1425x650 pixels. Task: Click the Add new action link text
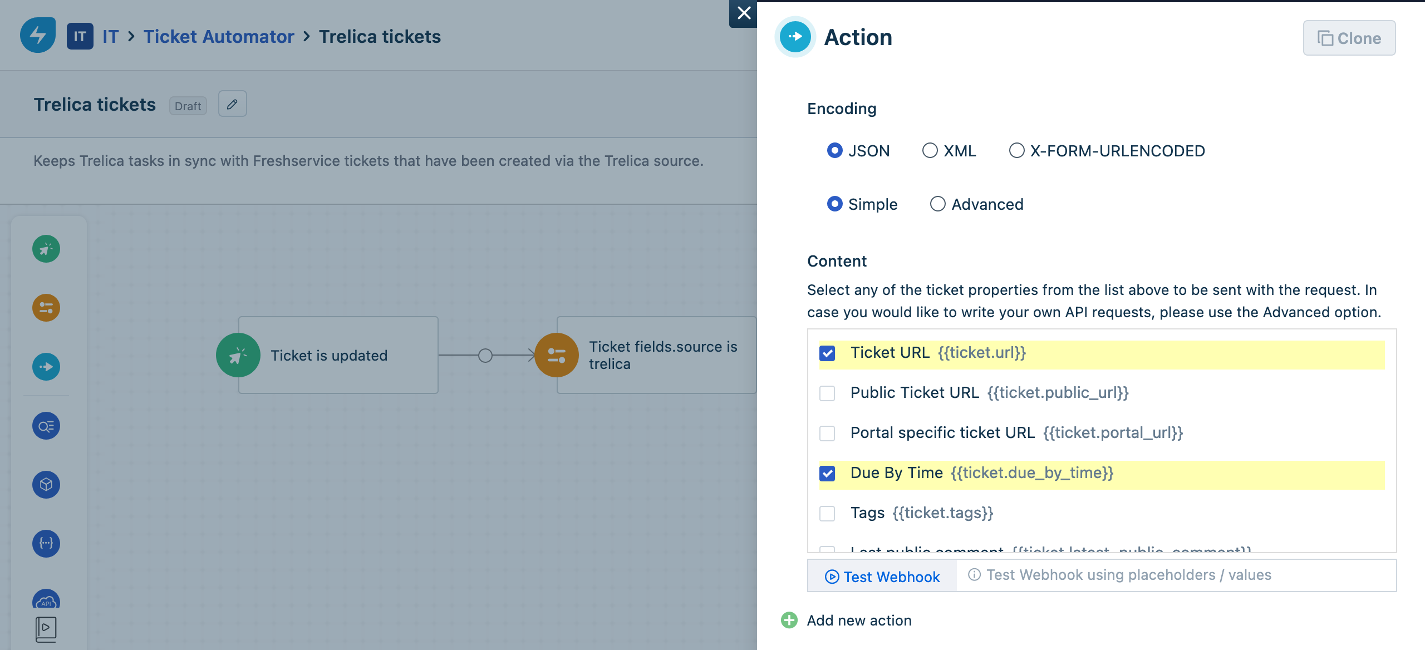[859, 621]
